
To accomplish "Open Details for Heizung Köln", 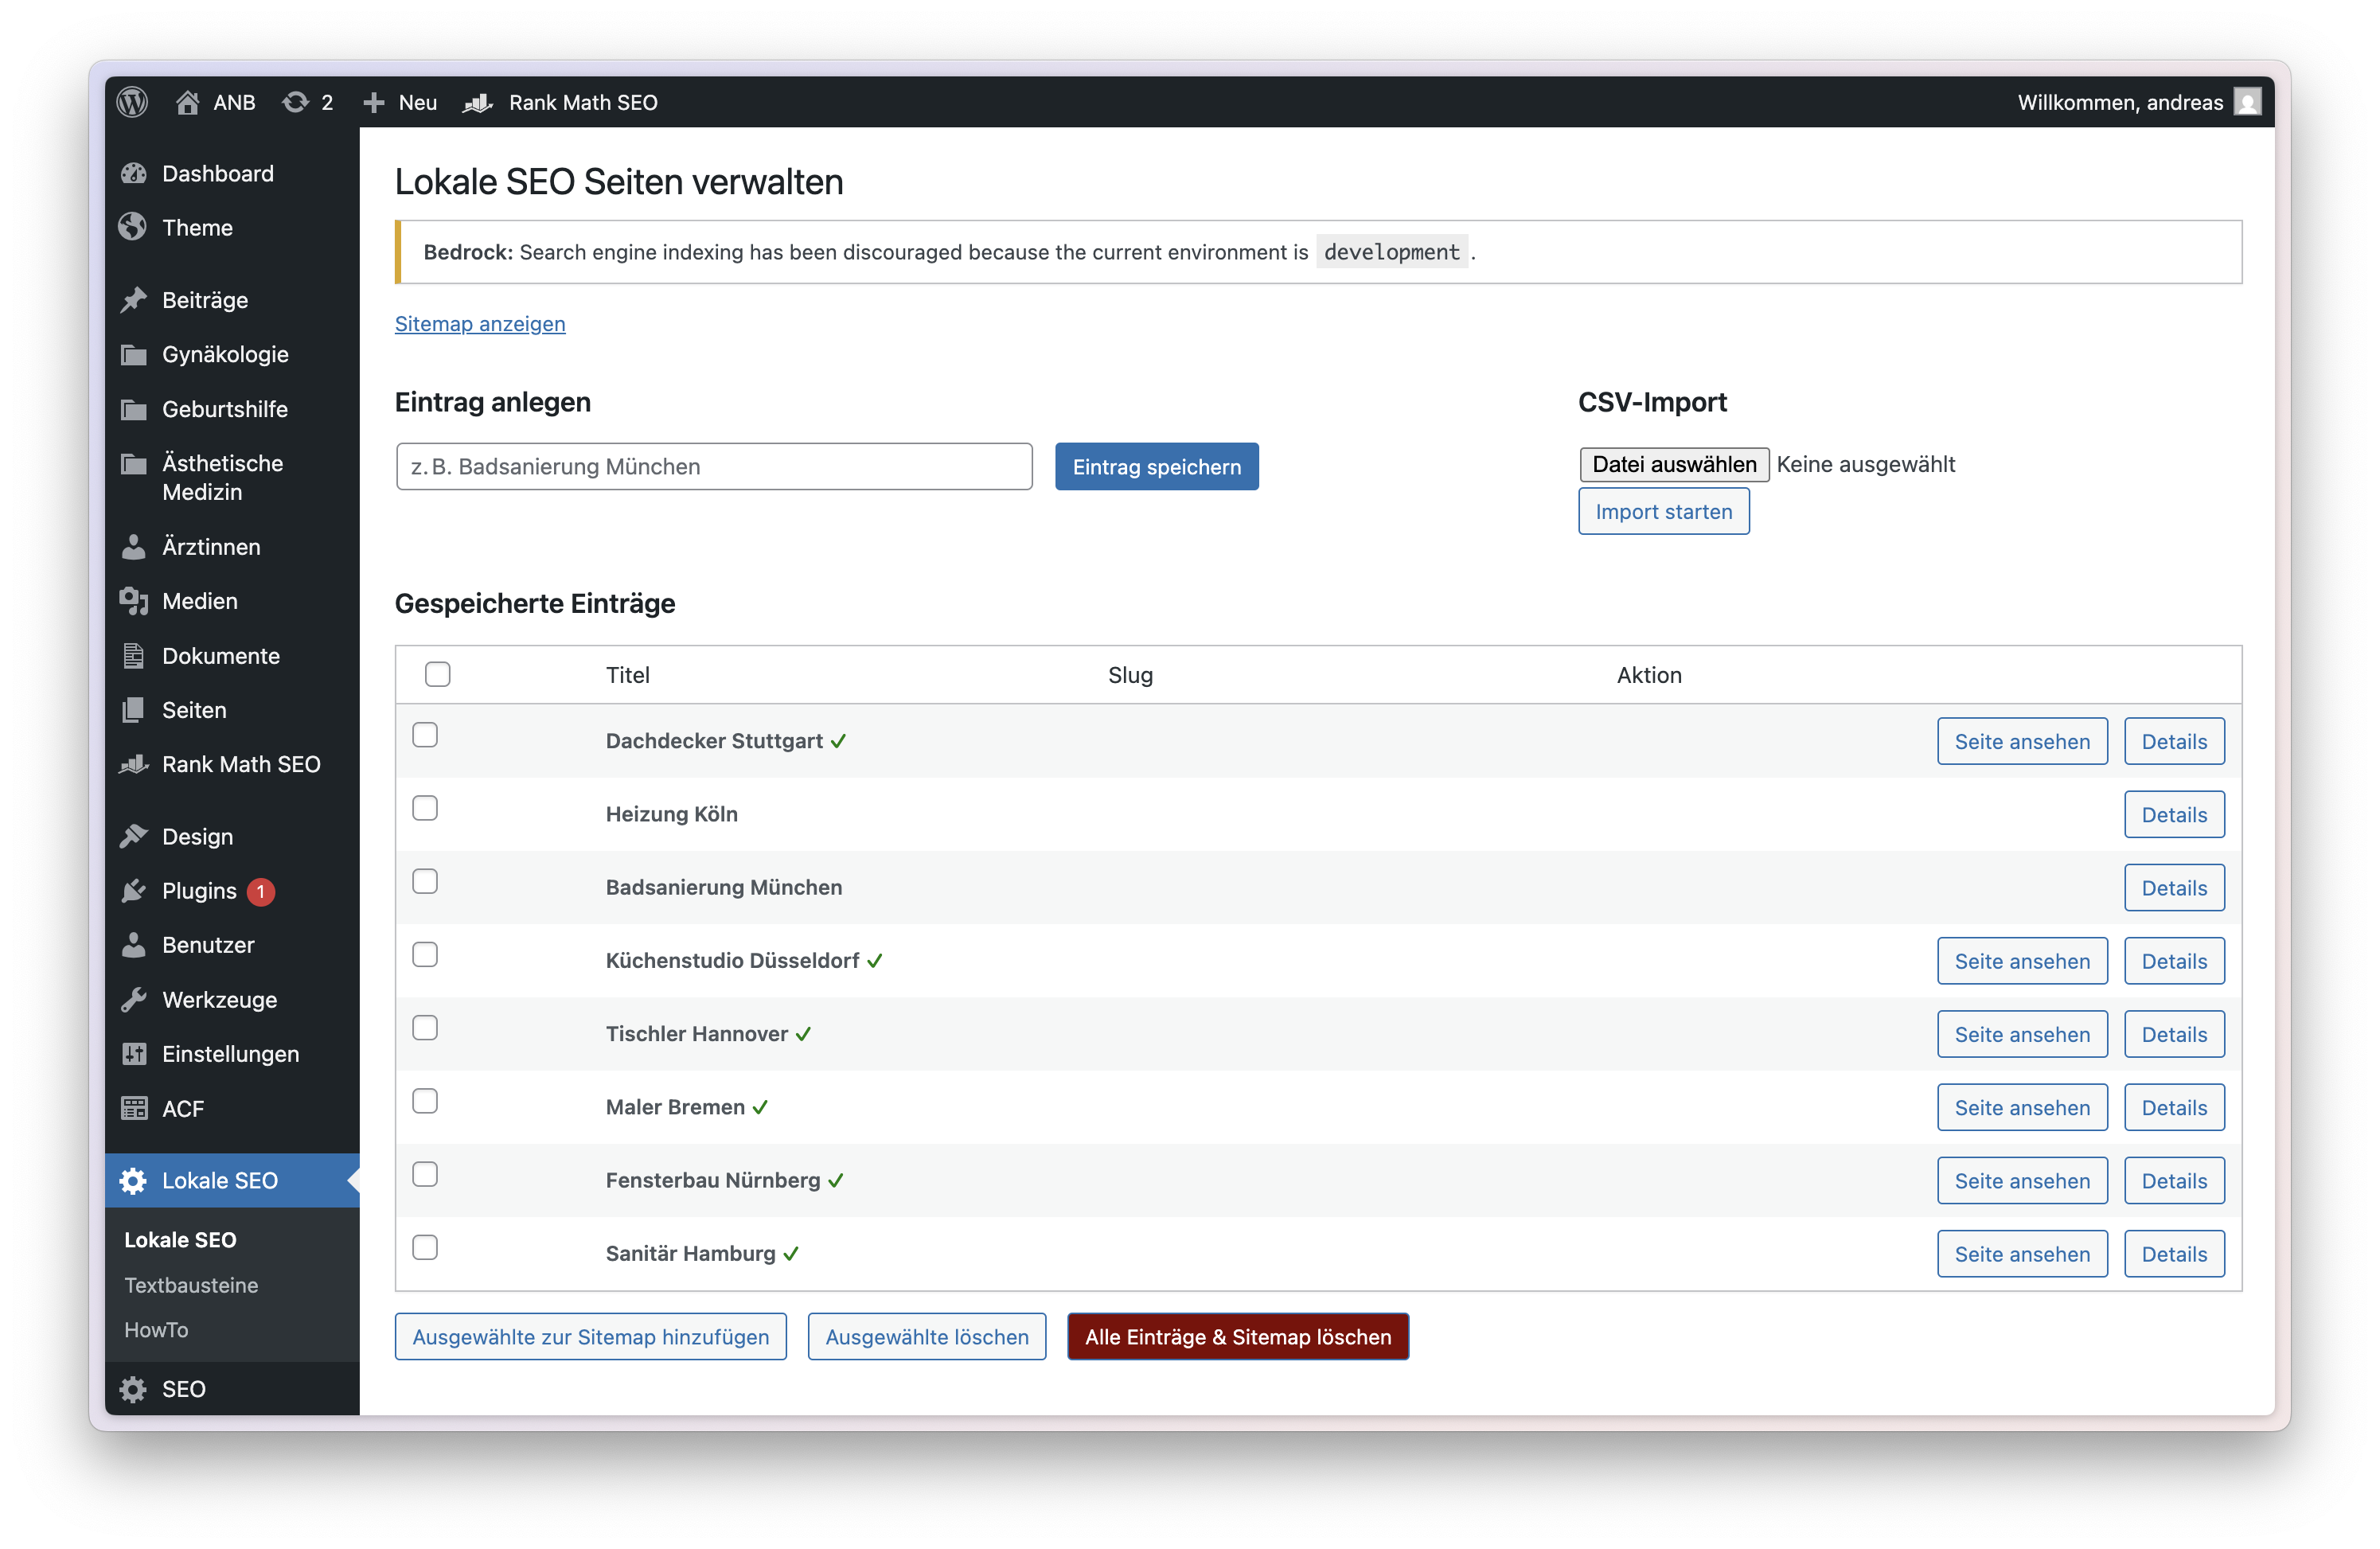I will (2174, 815).
